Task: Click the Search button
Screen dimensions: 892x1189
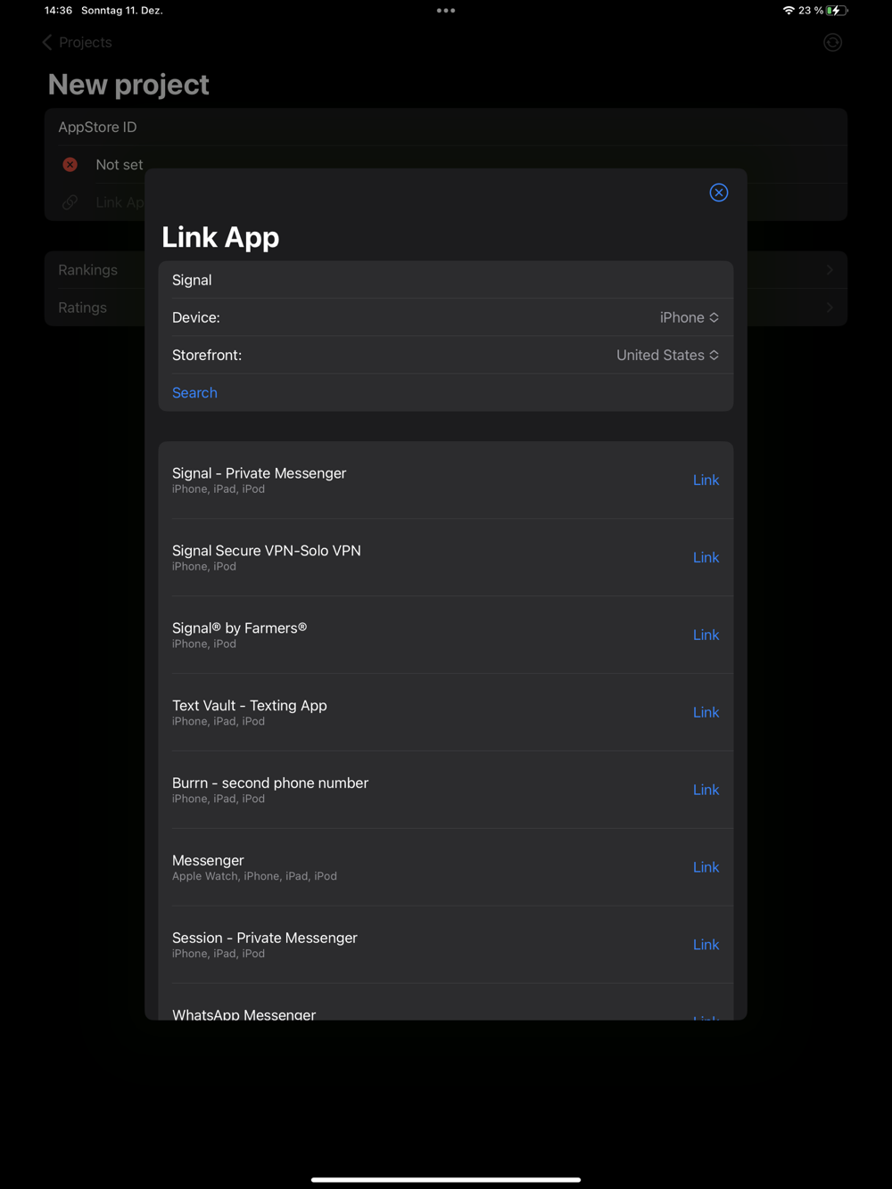Action: [194, 392]
